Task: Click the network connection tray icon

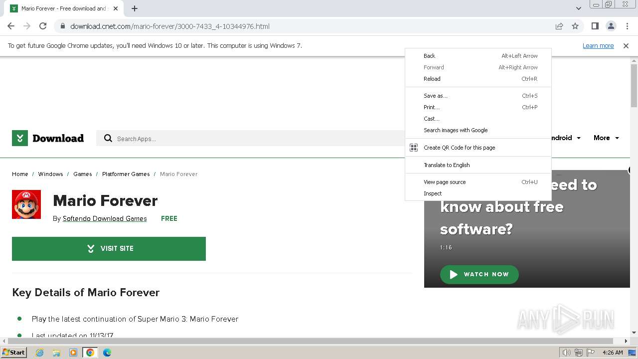Action: click(x=579, y=353)
